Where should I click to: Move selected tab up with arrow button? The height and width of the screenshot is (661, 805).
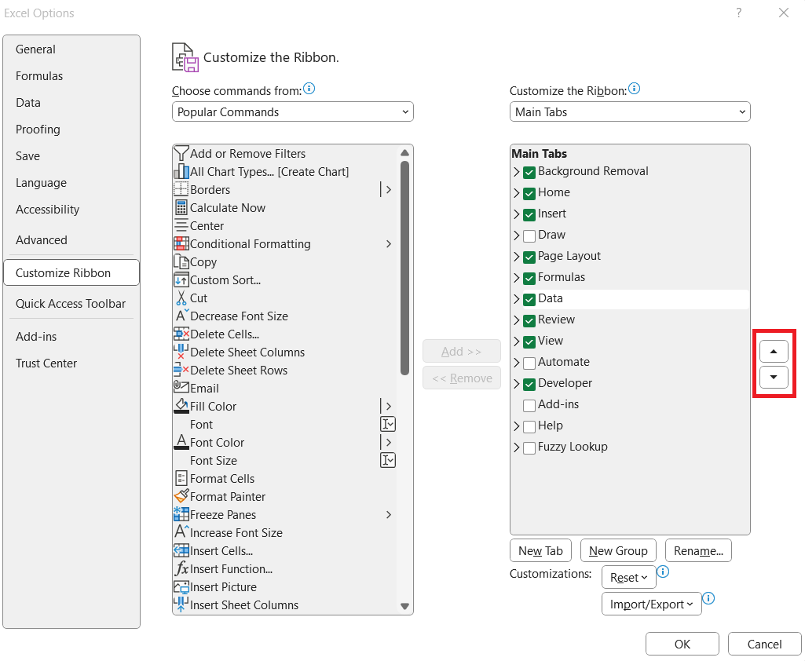click(774, 352)
